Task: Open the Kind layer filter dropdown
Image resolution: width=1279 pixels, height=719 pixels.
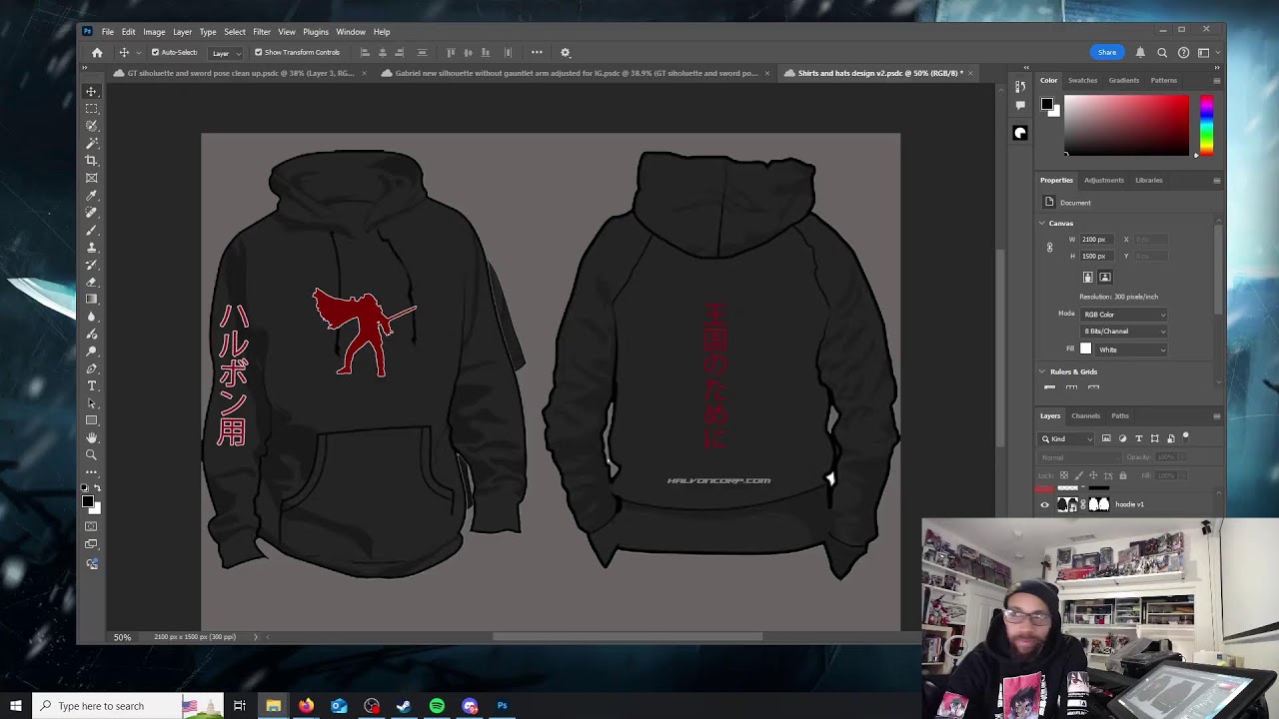Action: 1068,438
